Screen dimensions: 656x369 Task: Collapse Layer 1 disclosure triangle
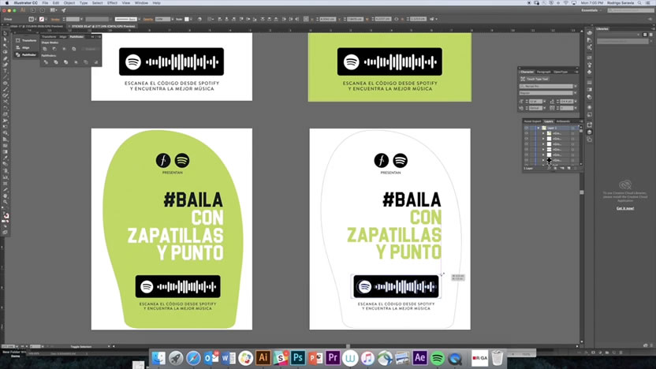pos(539,128)
